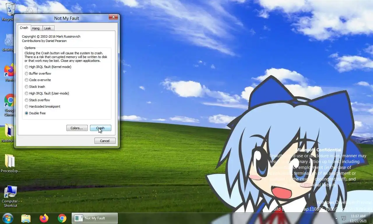373x224 pixels.
Task: Cancel the Not My Fault dialog
Action: [105, 141]
